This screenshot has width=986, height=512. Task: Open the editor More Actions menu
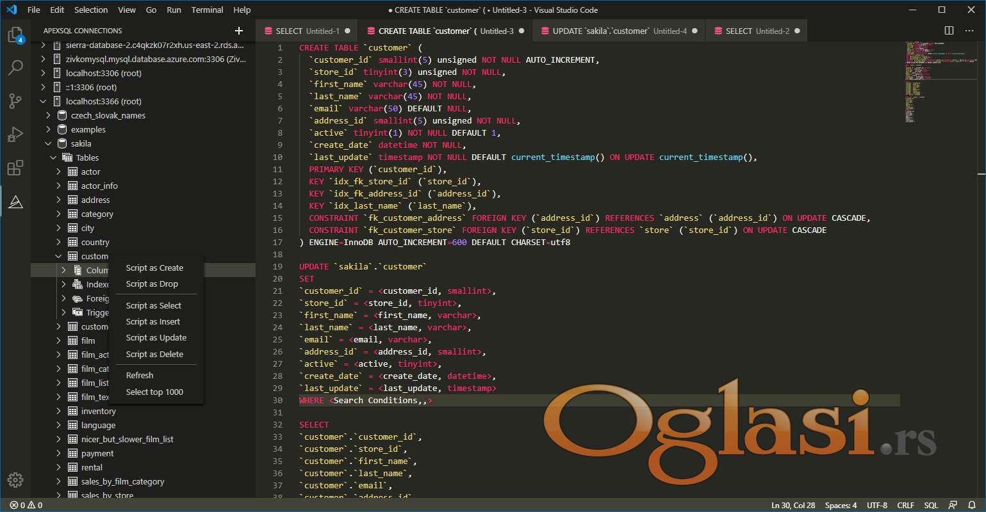[x=969, y=31]
